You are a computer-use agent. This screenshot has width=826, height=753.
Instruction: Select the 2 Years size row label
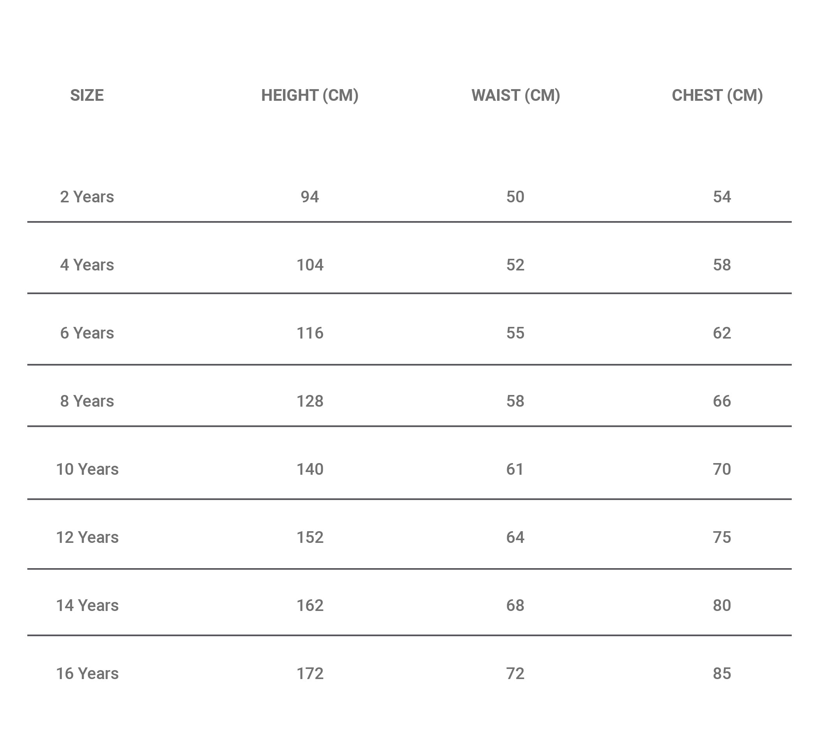pyautogui.click(x=87, y=197)
